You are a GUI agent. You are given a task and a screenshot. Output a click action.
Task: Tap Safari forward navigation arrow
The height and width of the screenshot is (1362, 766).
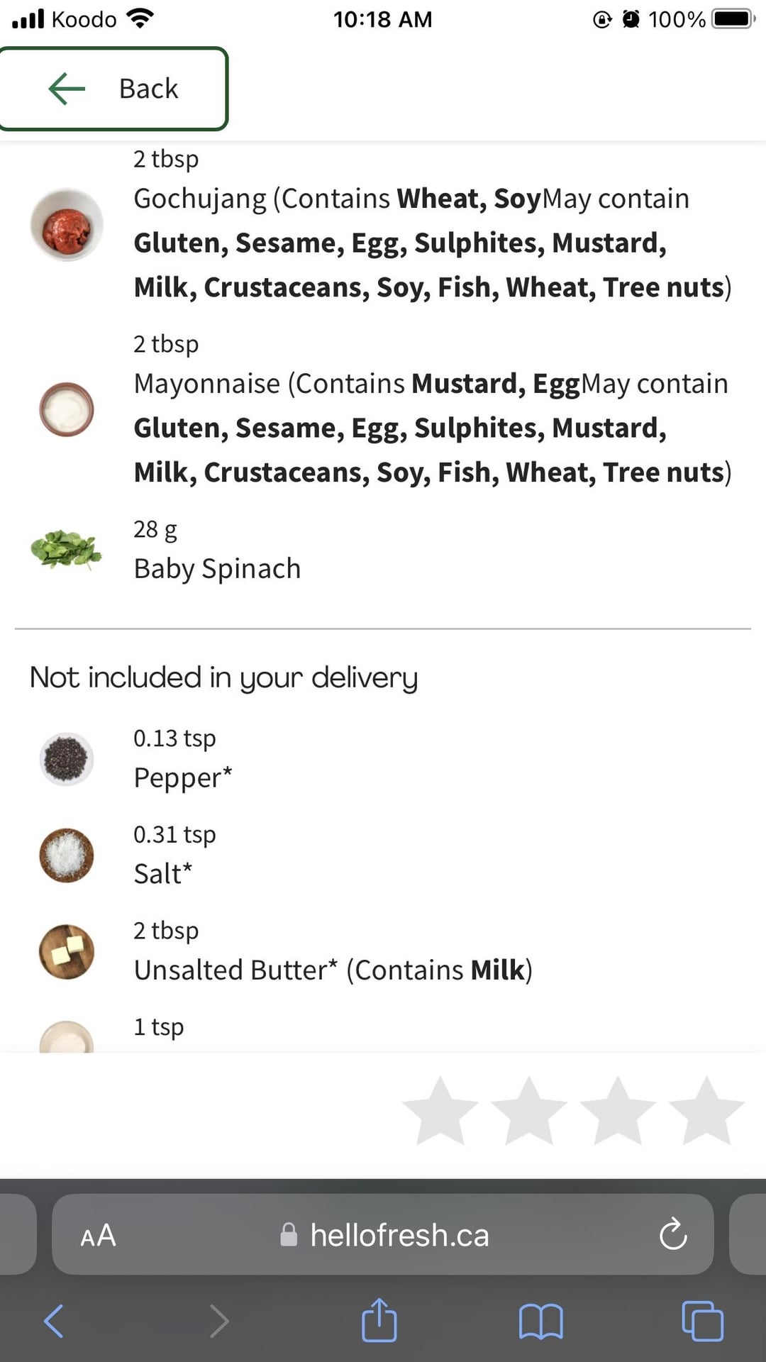click(x=219, y=1322)
